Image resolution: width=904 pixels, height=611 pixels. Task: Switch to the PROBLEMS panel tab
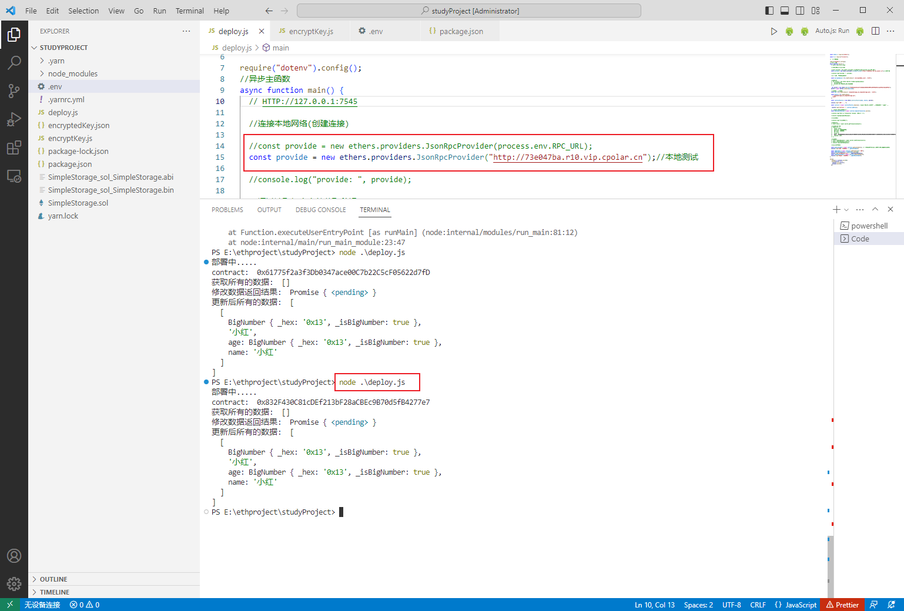point(227,210)
